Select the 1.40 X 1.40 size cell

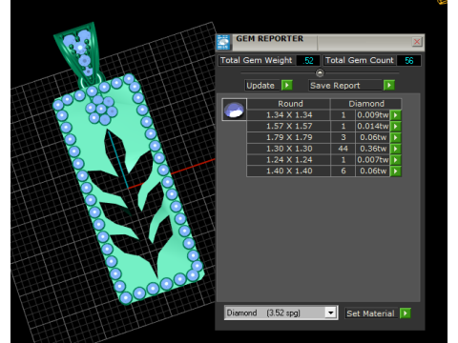[x=289, y=171]
